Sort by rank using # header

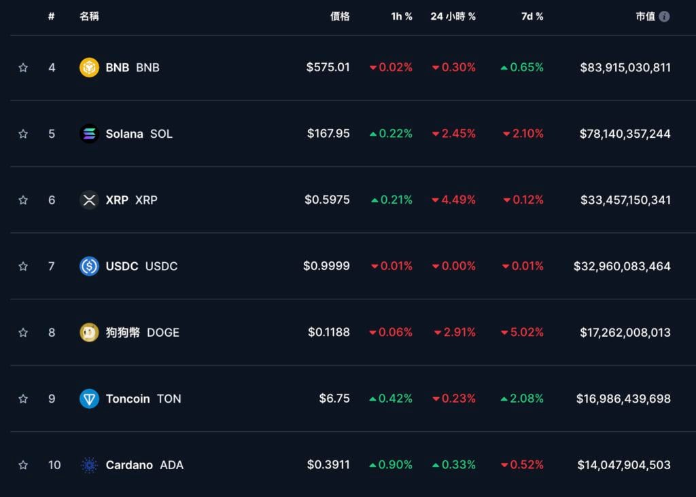click(52, 16)
